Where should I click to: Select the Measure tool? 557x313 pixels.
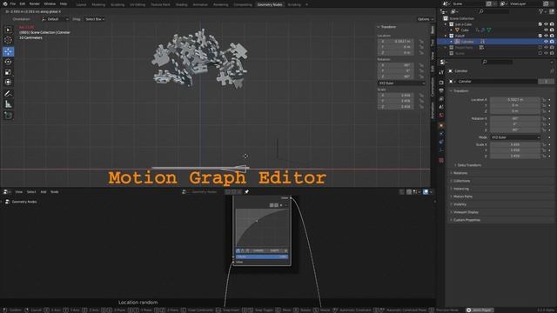point(8,104)
